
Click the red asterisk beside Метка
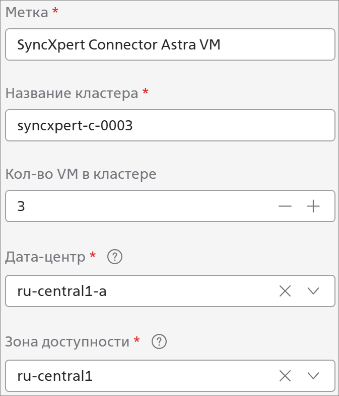pyautogui.click(x=55, y=11)
